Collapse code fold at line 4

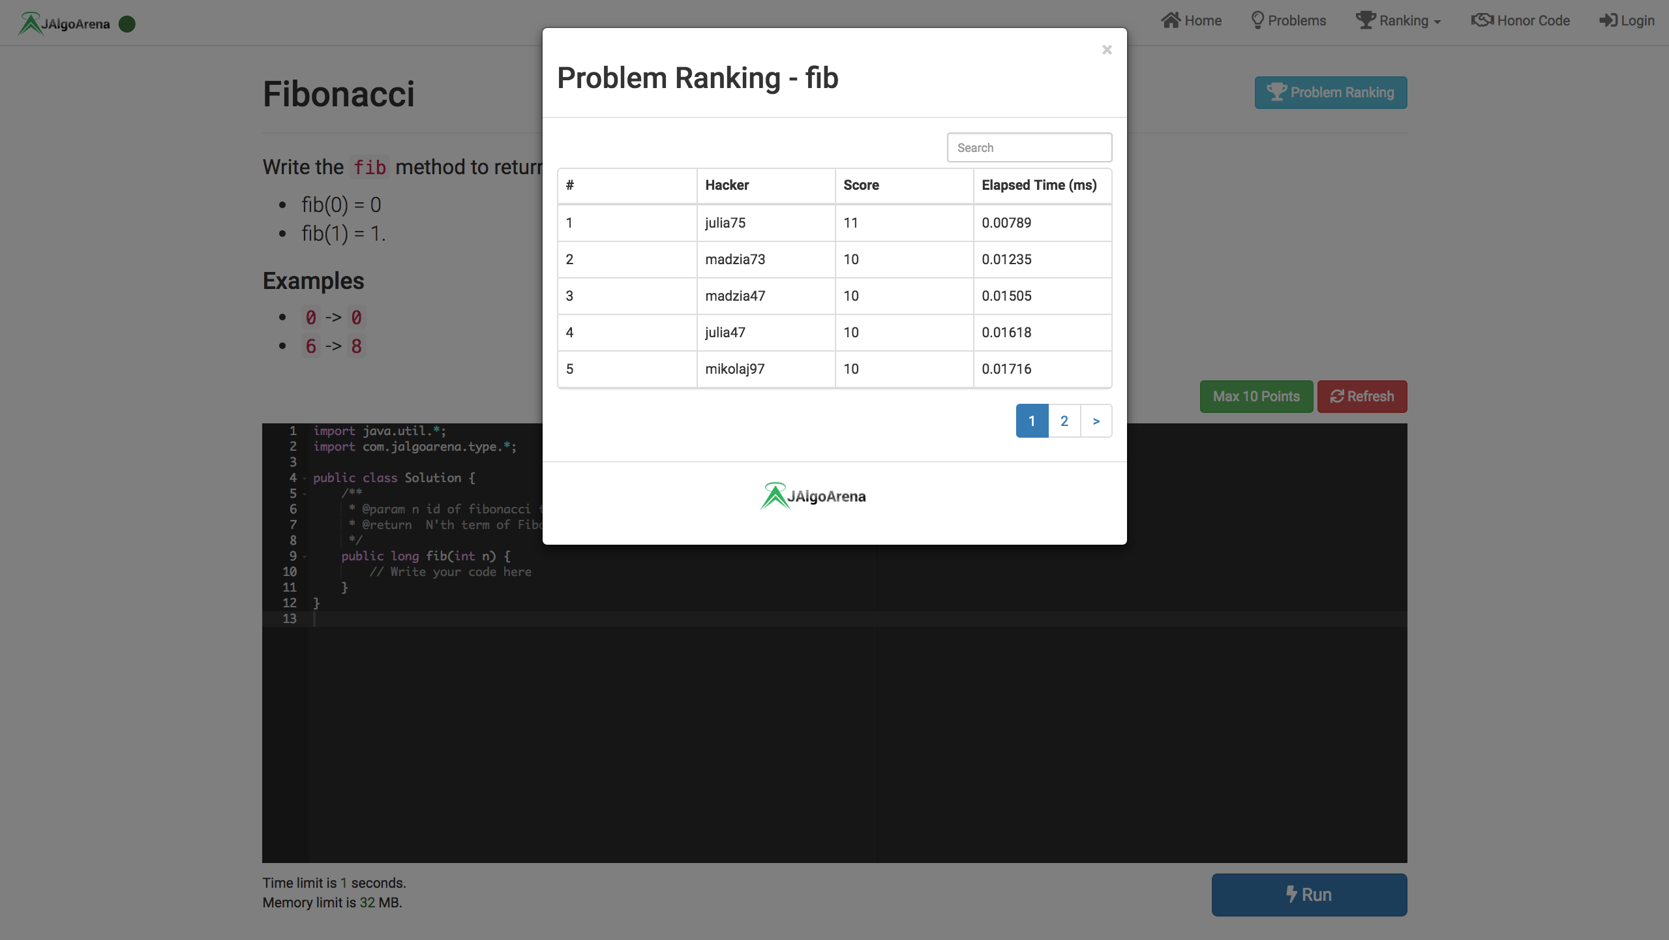click(x=305, y=479)
